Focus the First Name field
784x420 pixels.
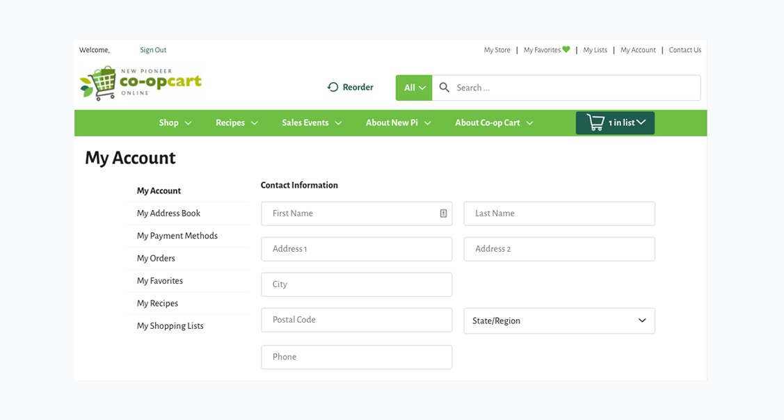(356, 213)
